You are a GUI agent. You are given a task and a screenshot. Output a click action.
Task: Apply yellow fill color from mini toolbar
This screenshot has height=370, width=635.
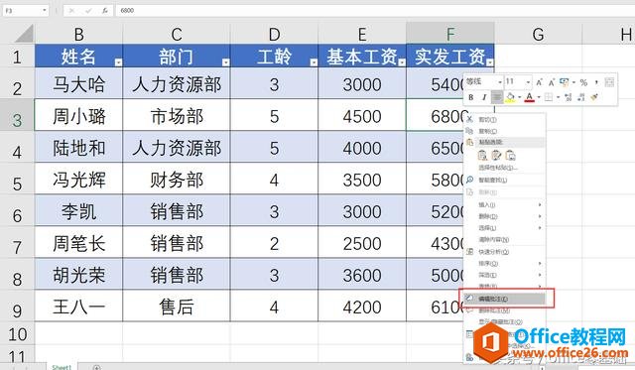coord(510,97)
